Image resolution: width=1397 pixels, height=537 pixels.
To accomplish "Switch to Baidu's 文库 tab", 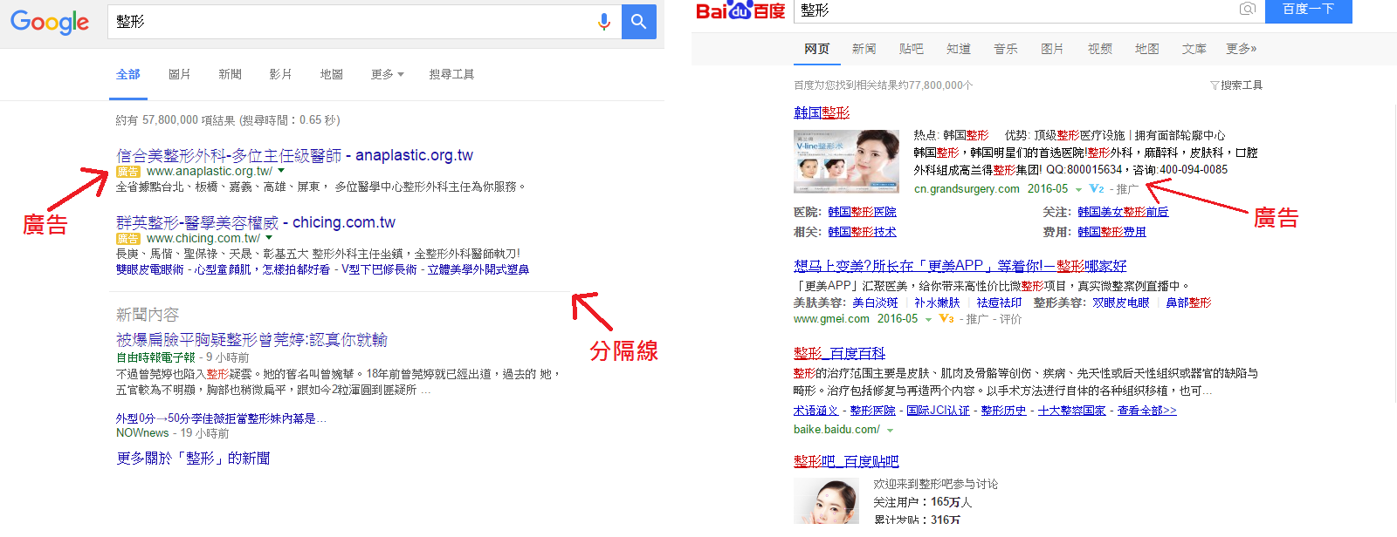I will [1194, 49].
